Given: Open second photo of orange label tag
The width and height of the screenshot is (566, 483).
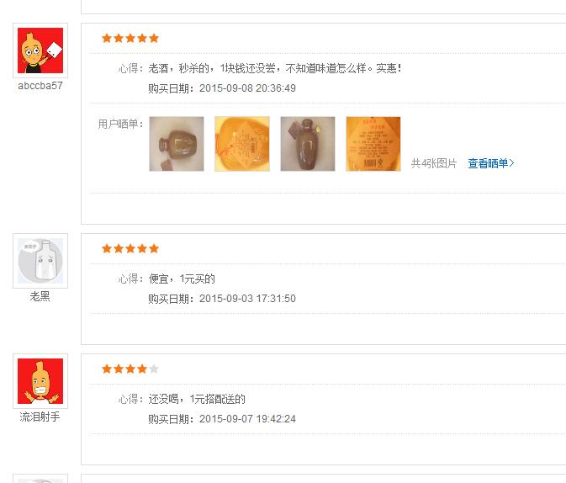Looking at the screenshot, I should click(x=242, y=144).
